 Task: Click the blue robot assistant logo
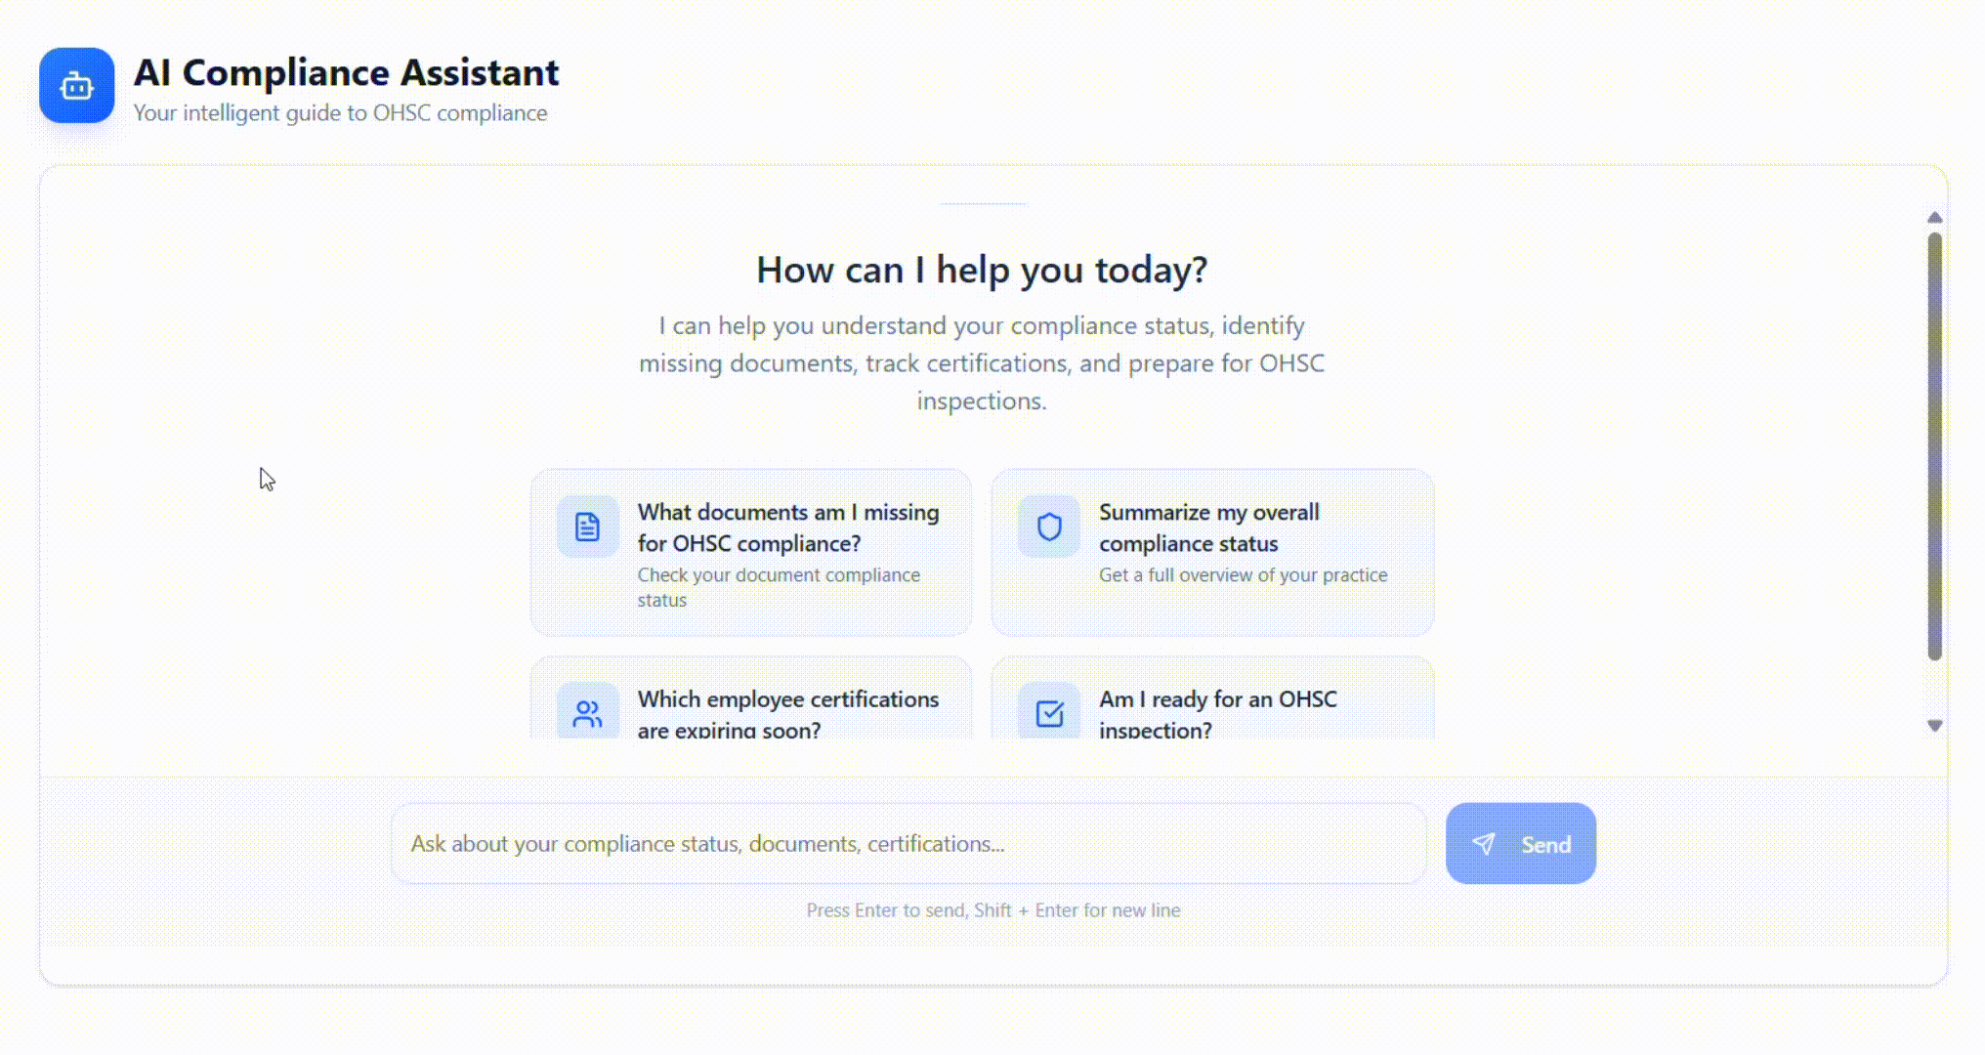[x=78, y=86]
